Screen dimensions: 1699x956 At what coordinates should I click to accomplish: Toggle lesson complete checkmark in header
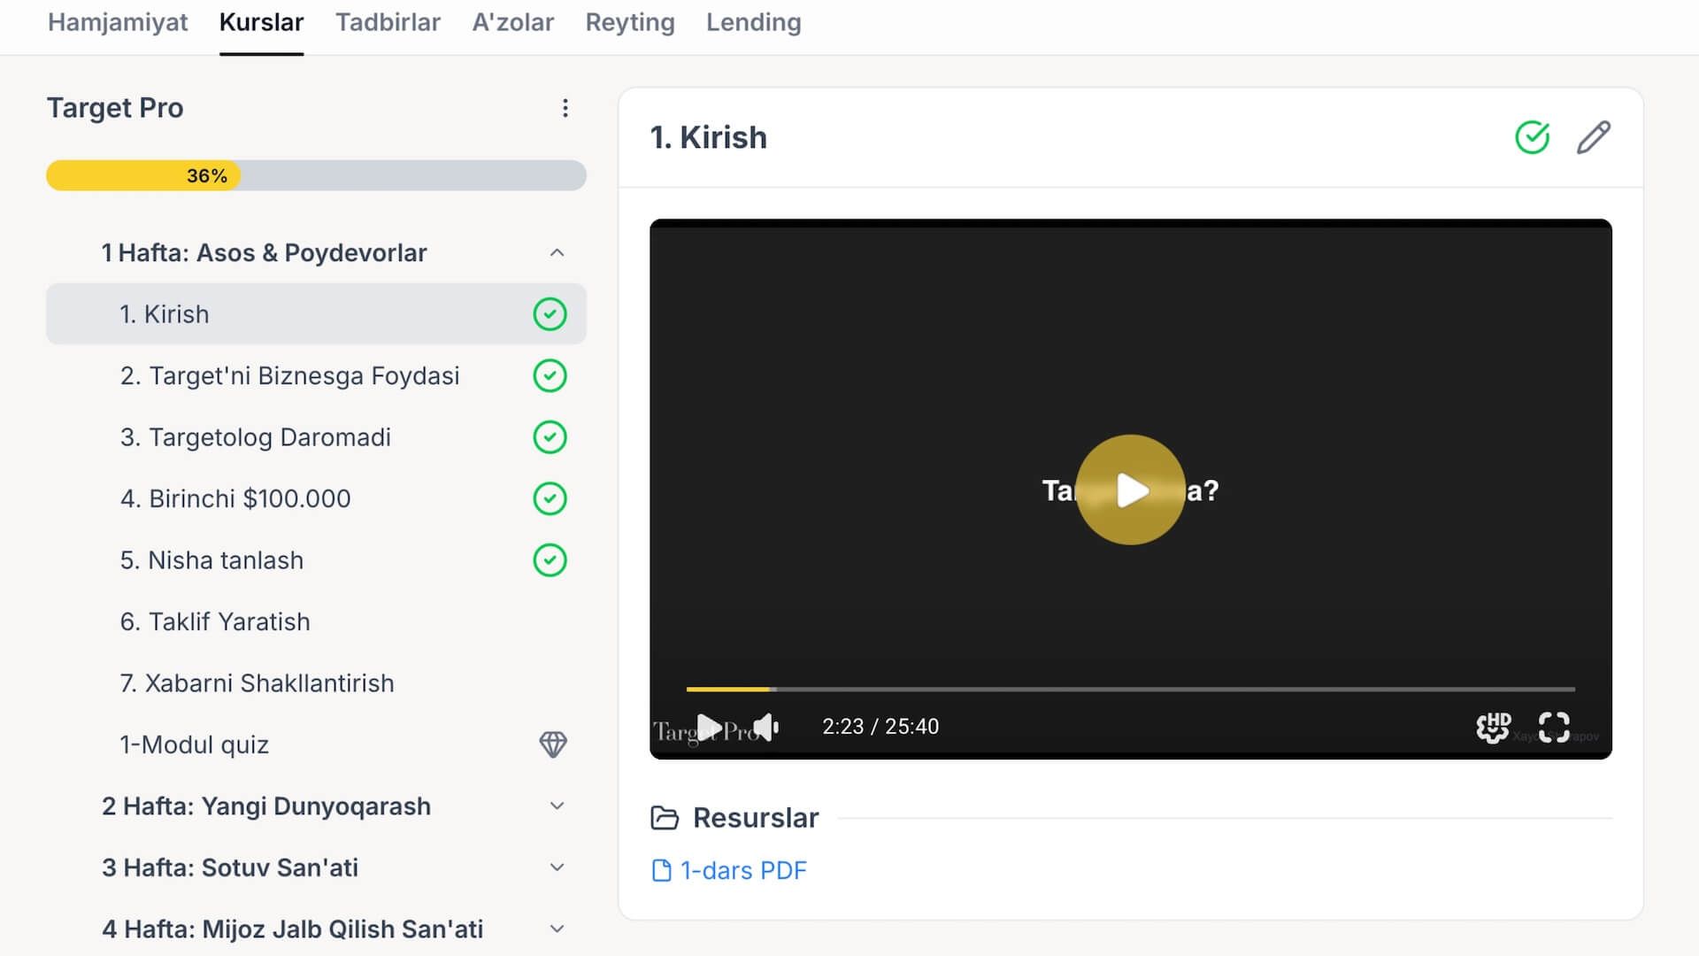[1532, 138]
